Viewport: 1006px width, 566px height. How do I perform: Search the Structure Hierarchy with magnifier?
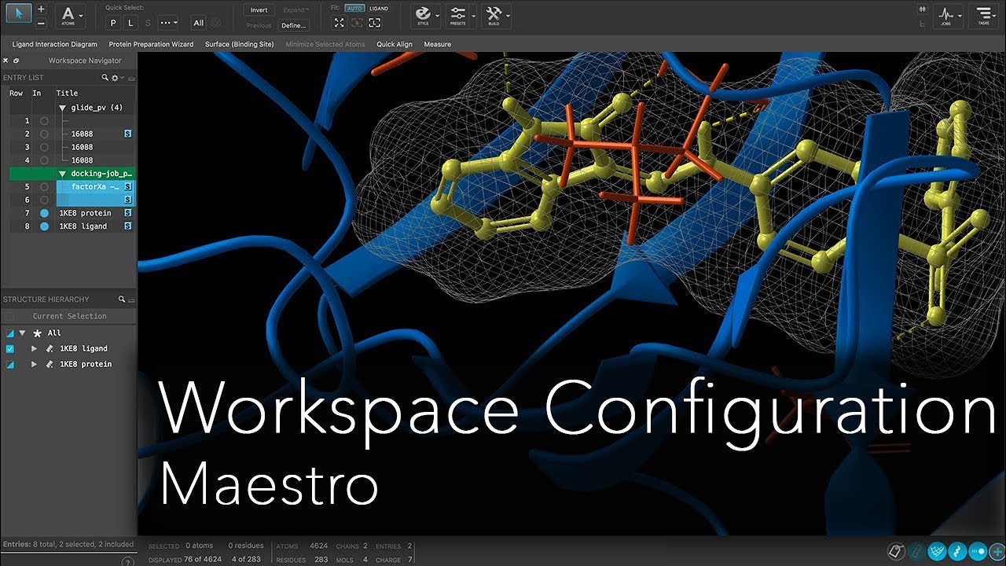pos(122,300)
